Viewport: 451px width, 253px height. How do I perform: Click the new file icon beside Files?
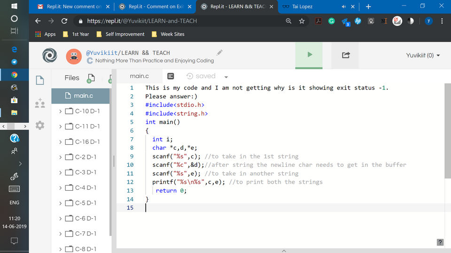pyautogui.click(x=91, y=78)
